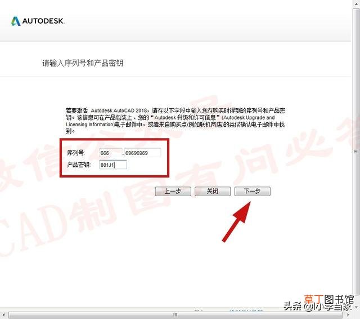The image size is (360, 319).
Task: Click the 下一步 (Next) button
Action: coord(253,192)
